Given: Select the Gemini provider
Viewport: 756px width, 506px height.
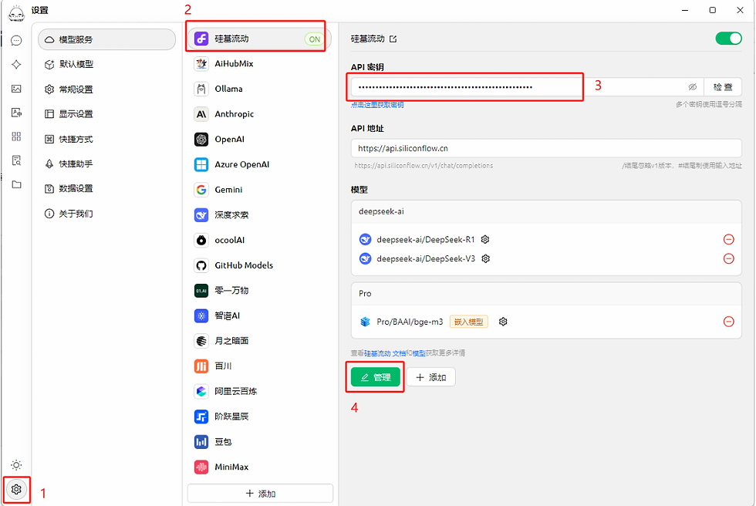Looking at the screenshot, I should (260, 190).
